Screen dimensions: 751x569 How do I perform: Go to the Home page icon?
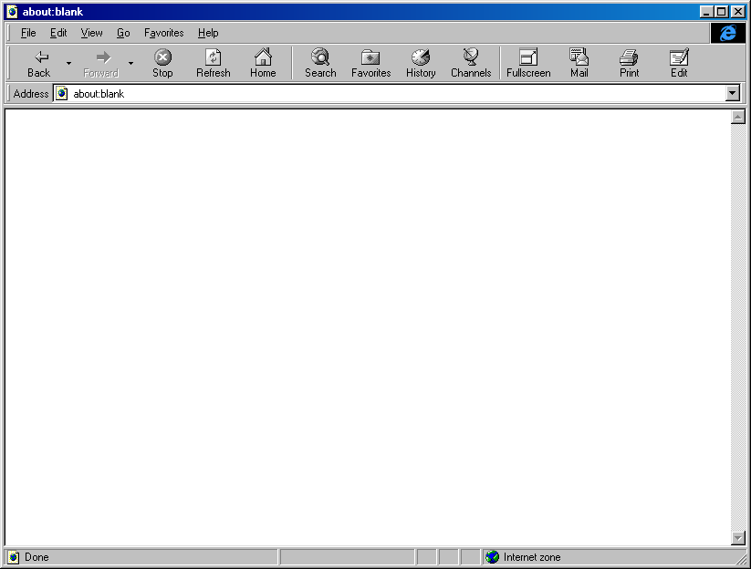click(x=263, y=57)
